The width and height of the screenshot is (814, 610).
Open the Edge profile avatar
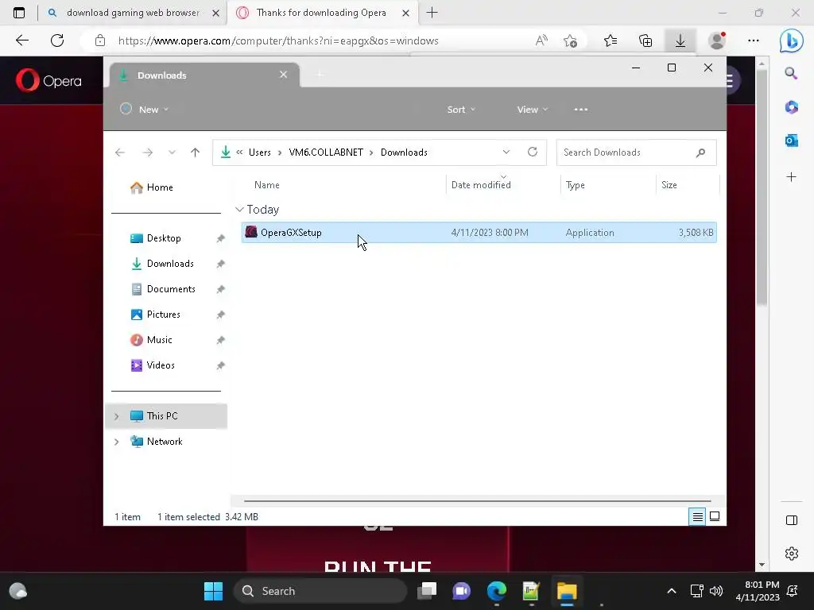(717, 41)
